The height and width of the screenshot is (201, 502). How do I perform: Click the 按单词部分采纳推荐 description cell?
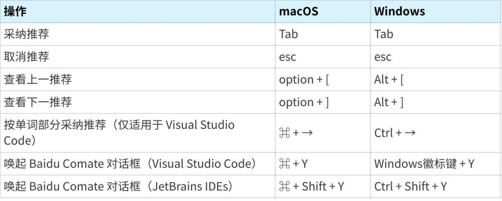click(x=137, y=133)
